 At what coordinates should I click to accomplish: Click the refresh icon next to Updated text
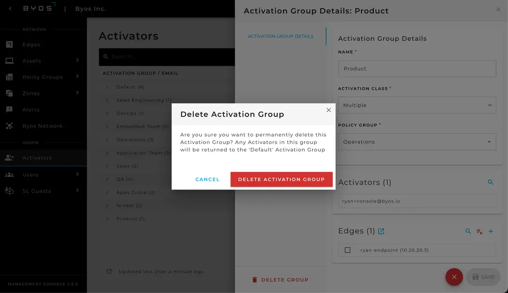click(109, 272)
